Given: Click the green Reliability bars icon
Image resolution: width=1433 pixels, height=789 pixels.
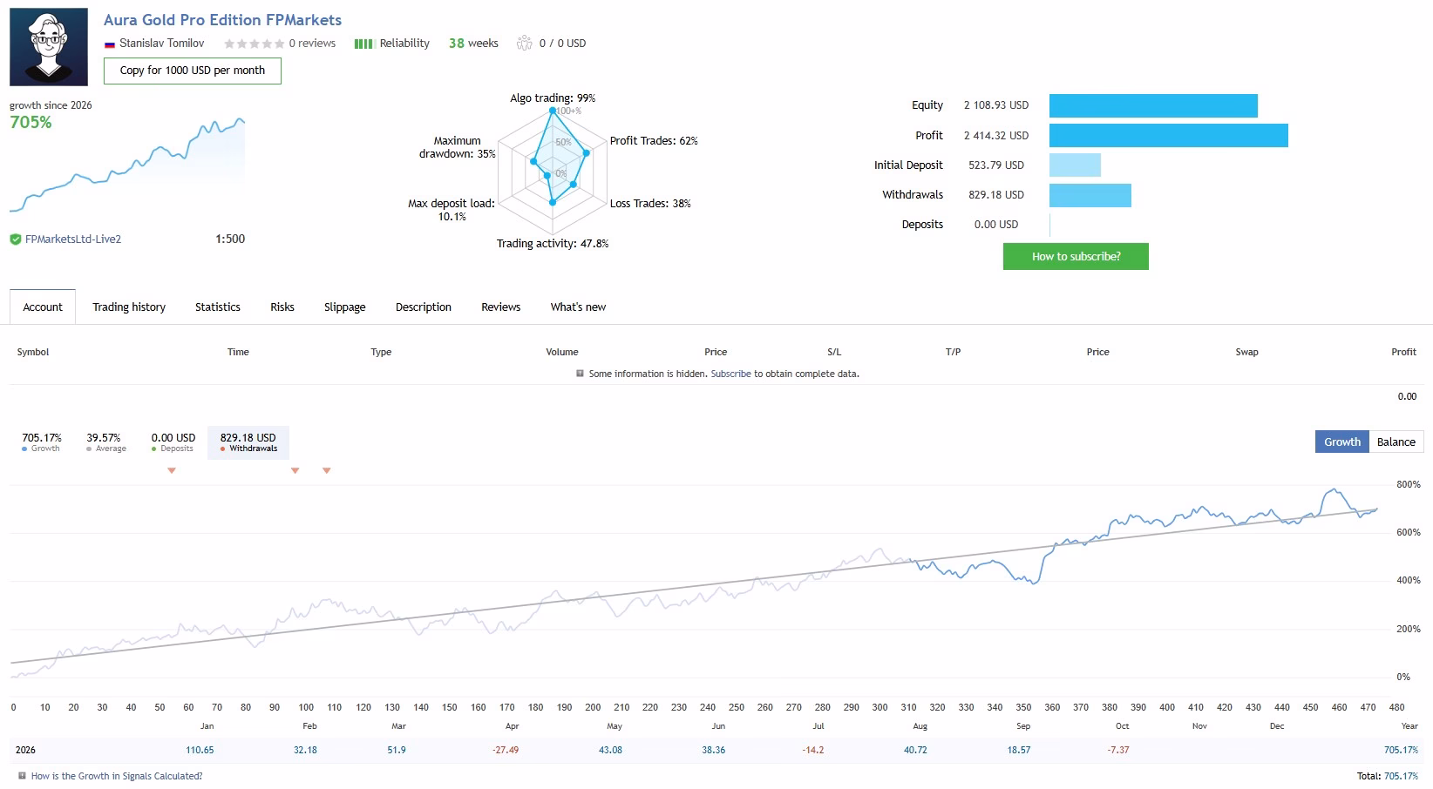Looking at the screenshot, I should 363,44.
